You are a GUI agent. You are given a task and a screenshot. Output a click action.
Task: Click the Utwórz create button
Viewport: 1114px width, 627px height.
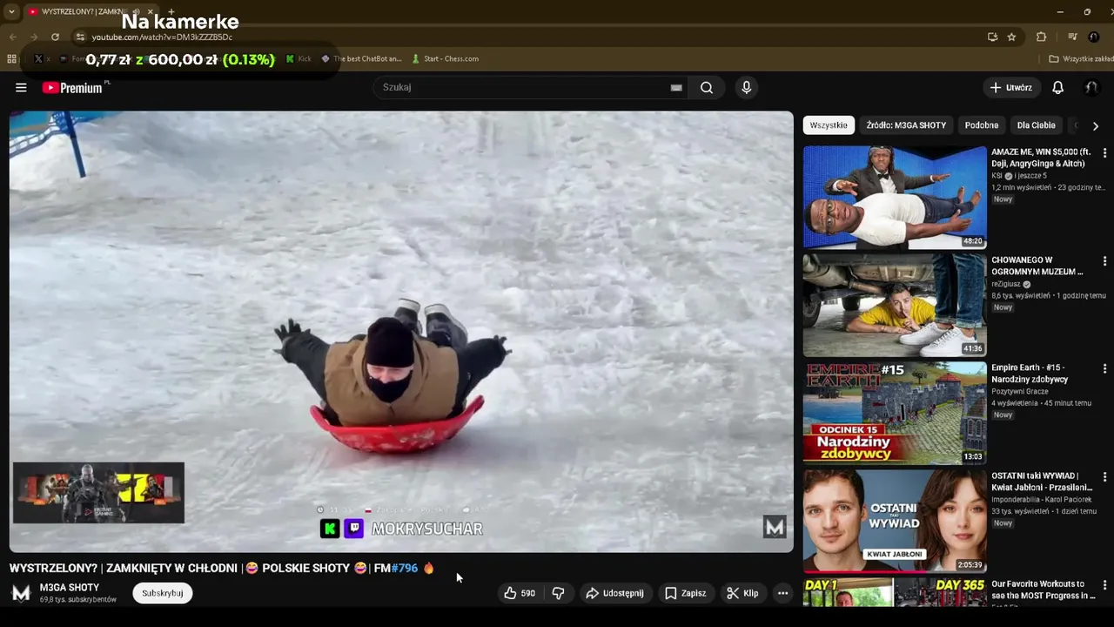coord(1010,87)
